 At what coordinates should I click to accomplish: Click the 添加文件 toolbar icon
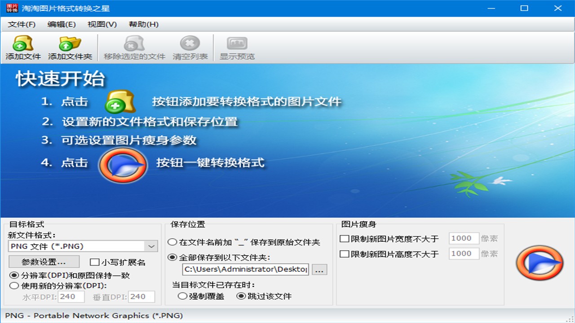tap(23, 44)
